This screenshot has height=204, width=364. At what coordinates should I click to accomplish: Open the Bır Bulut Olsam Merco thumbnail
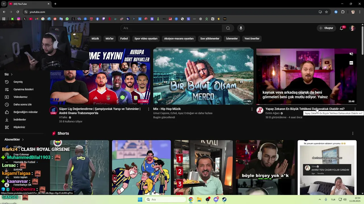[203, 76]
